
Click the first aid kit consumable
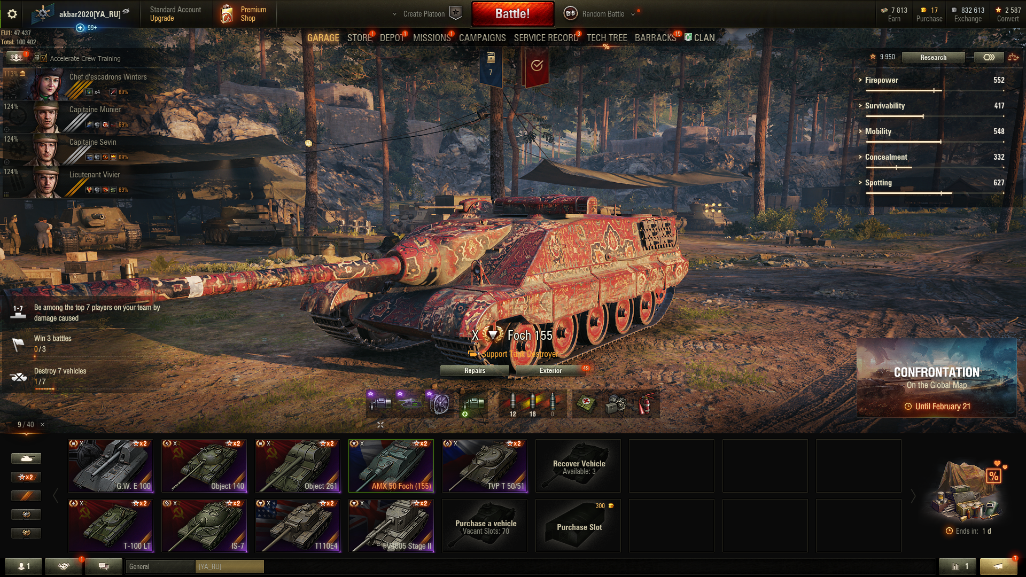click(x=586, y=404)
